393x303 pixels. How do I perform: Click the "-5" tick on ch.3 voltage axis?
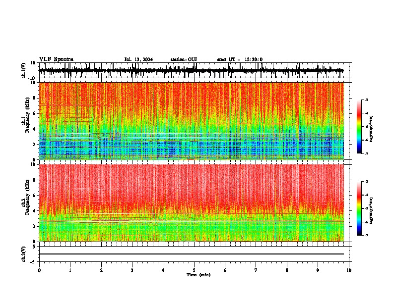coord(33,261)
